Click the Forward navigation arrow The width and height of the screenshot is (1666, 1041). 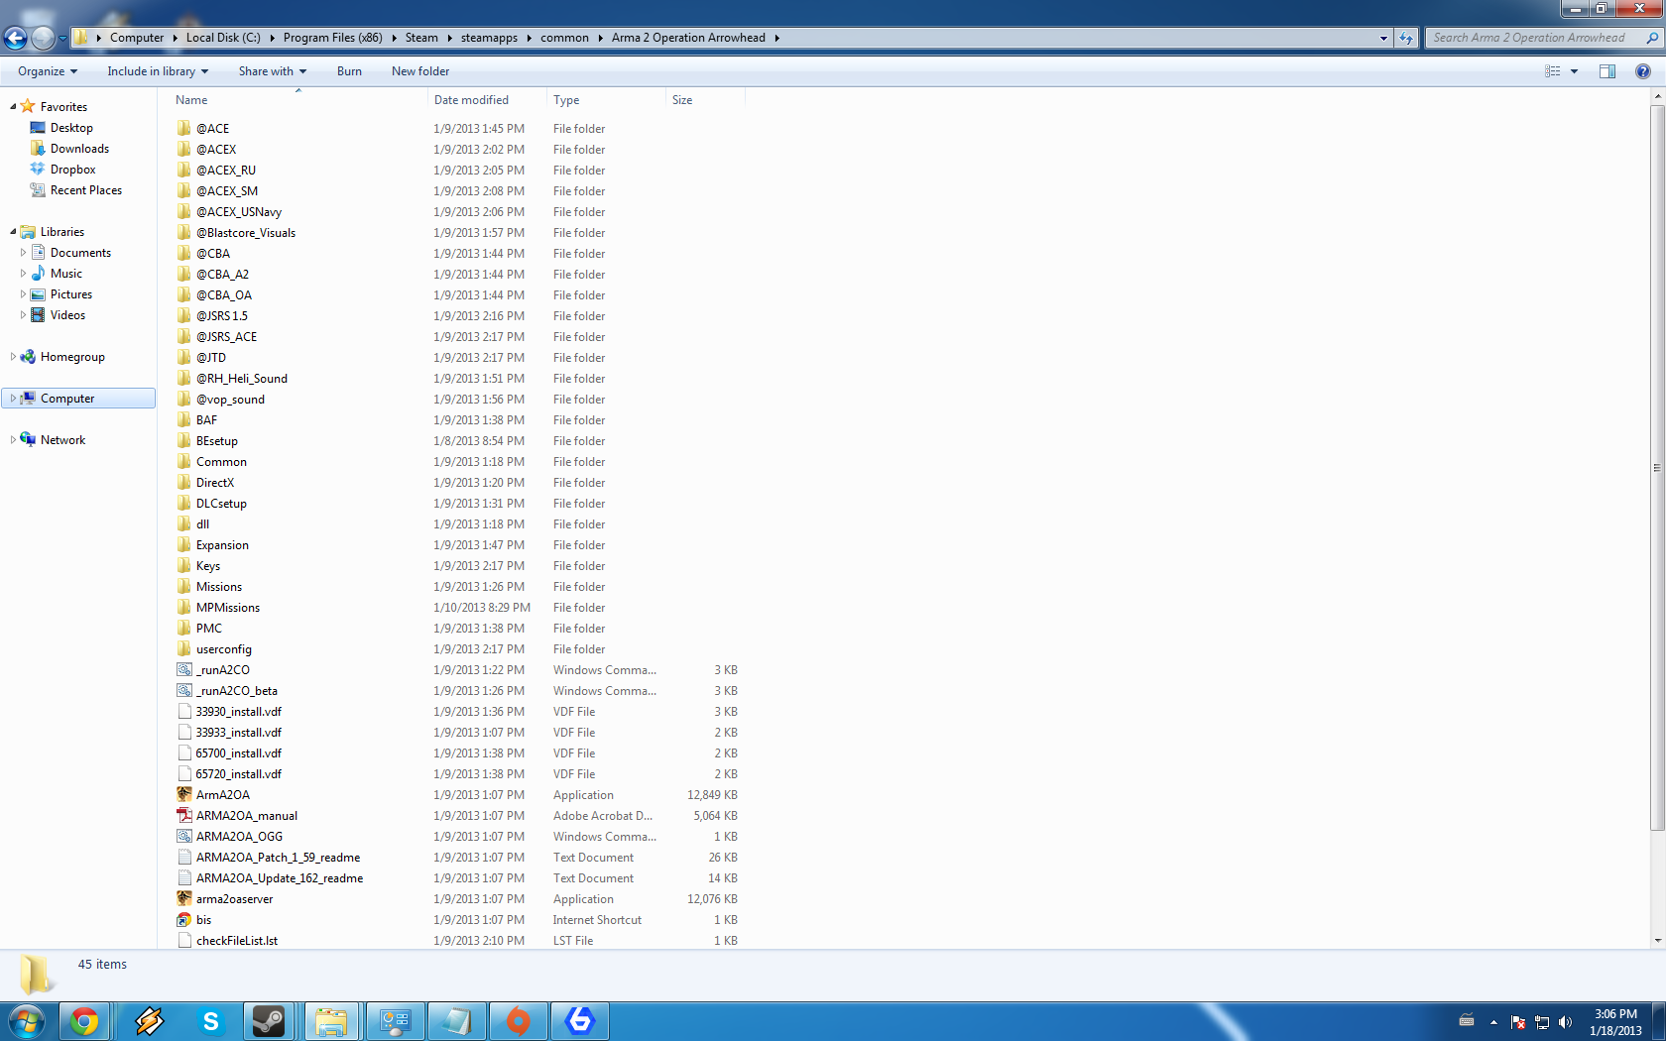click(43, 38)
